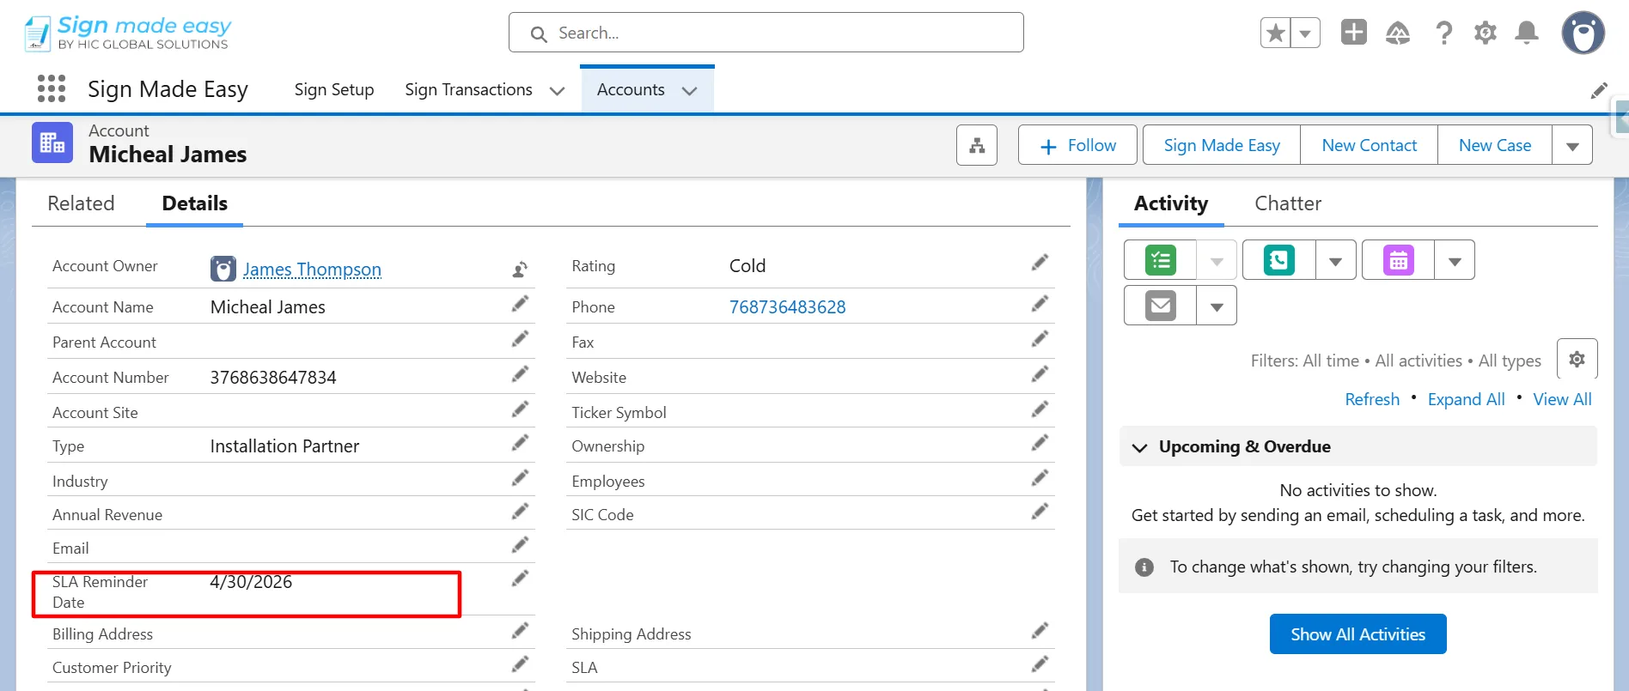Viewport: 1629px width, 691px height.
Task: Open the global actions plus icon
Action: tap(1354, 32)
